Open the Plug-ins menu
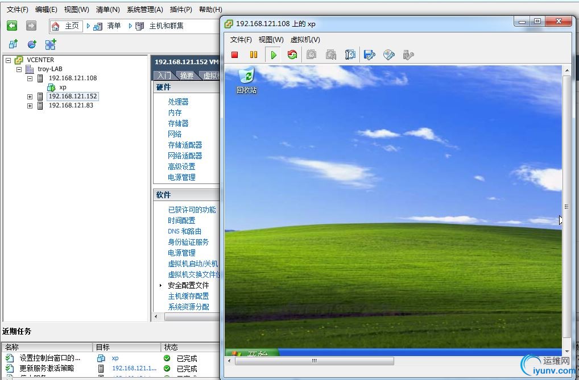Screen dimensions: 579x380 [x=181, y=10]
